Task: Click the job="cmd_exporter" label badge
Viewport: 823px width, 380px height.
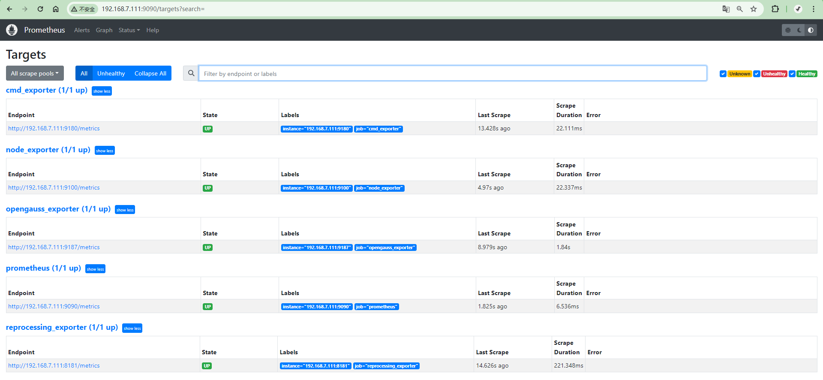Action: coord(378,129)
